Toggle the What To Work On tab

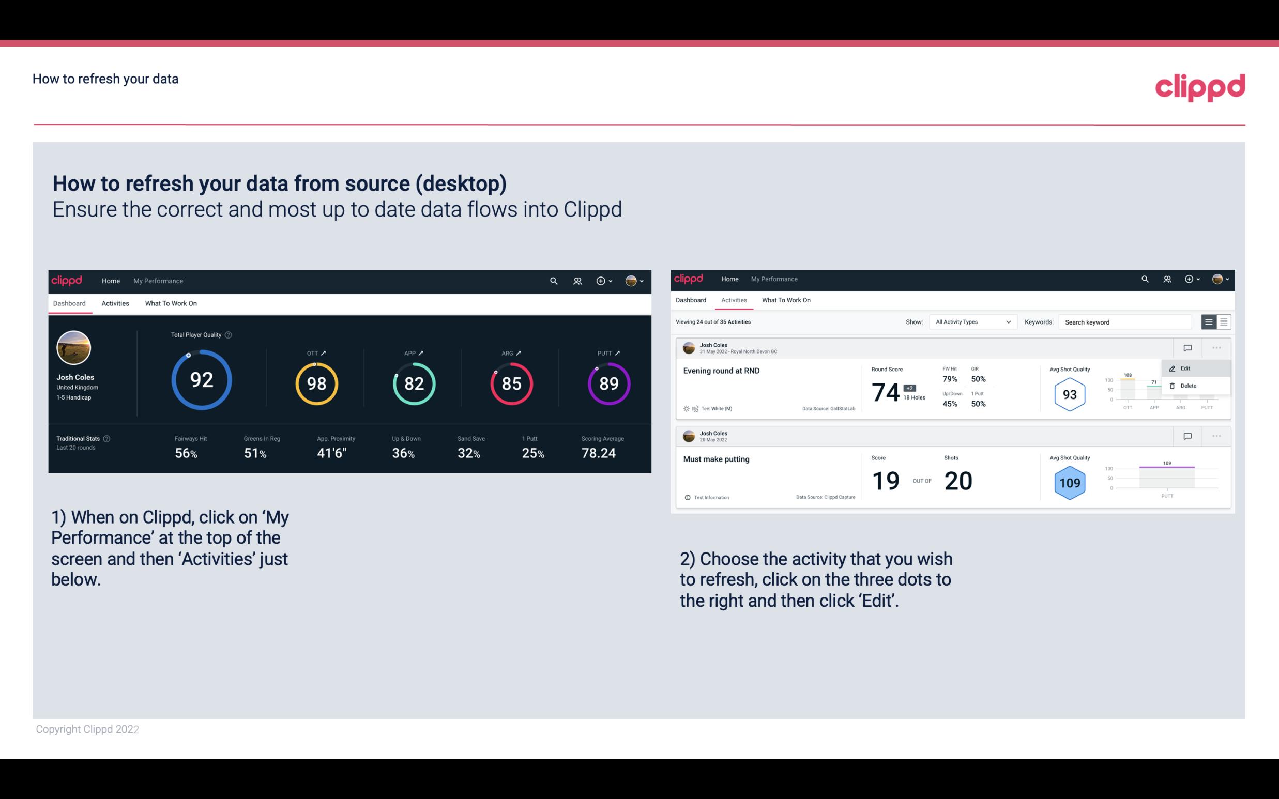pyautogui.click(x=171, y=303)
